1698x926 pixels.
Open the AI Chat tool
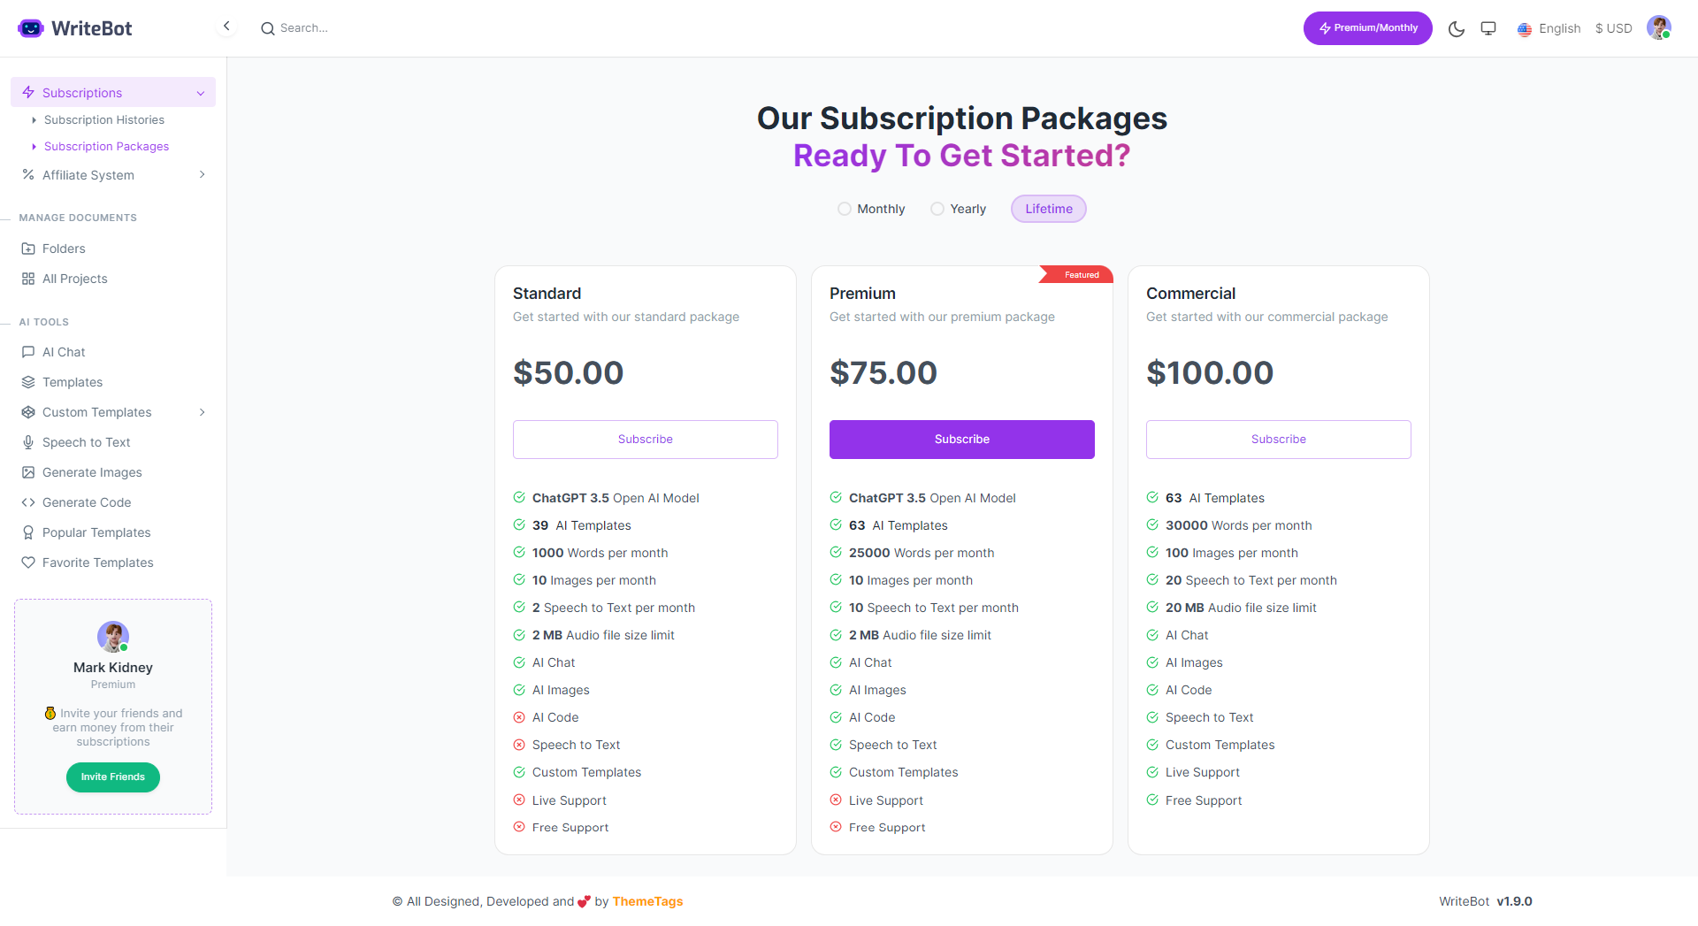[x=63, y=351]
